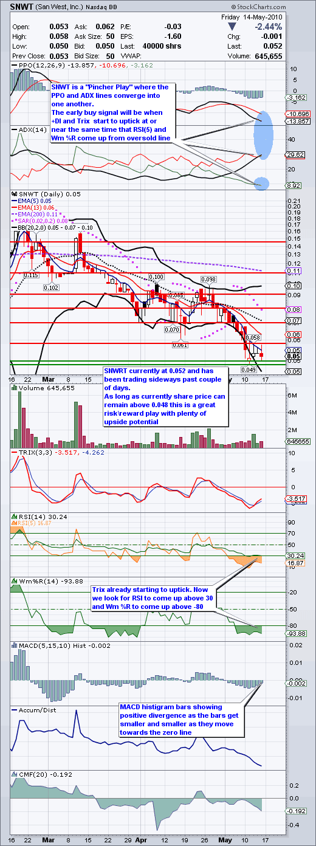Click the 0.100 price label on chart
The width and height of the screenshot is (316, 846).
(x=156, y=277)
